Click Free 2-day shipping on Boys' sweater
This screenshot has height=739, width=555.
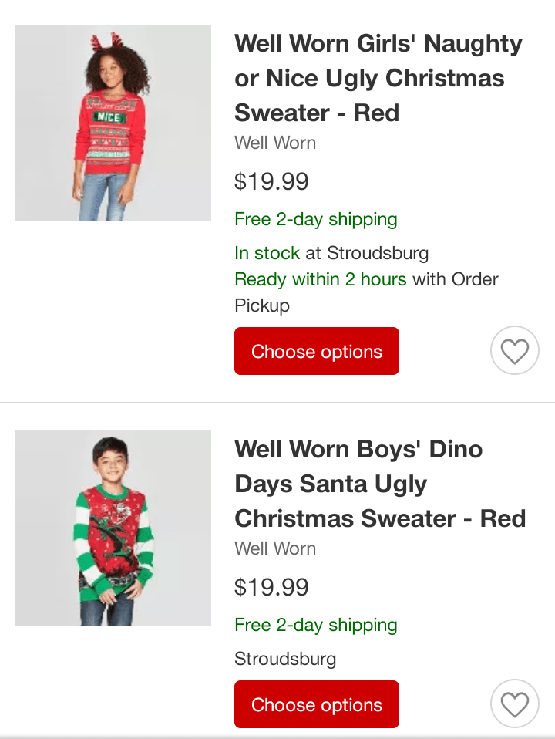(316, 625)
